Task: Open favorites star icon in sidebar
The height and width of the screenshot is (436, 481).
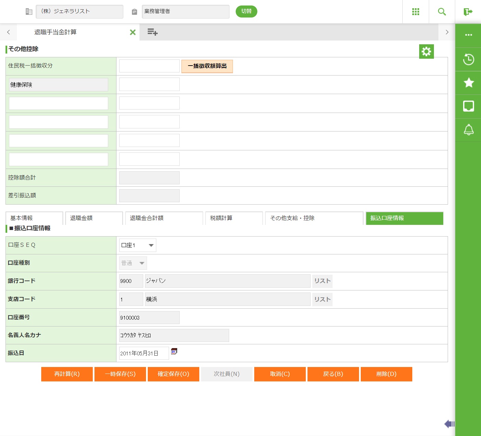Action: pos(468,83)
